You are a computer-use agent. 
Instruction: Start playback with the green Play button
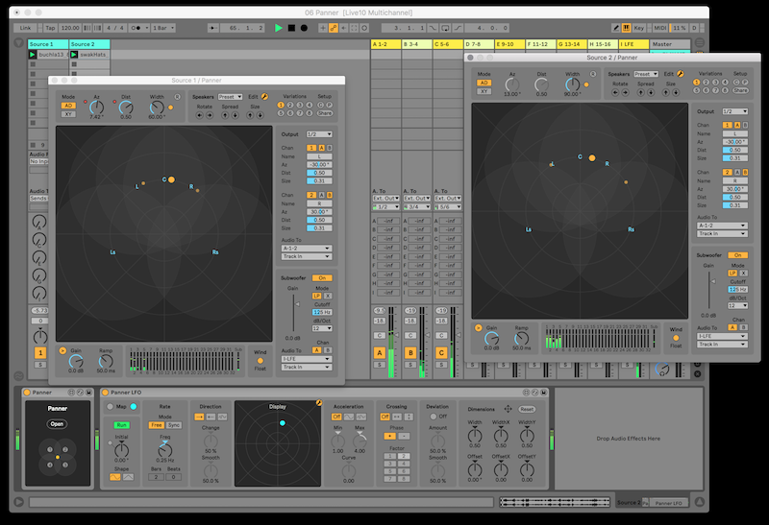coord(279,28)
